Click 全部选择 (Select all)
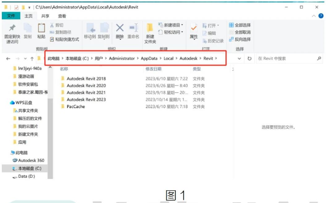 click(240, 25)
